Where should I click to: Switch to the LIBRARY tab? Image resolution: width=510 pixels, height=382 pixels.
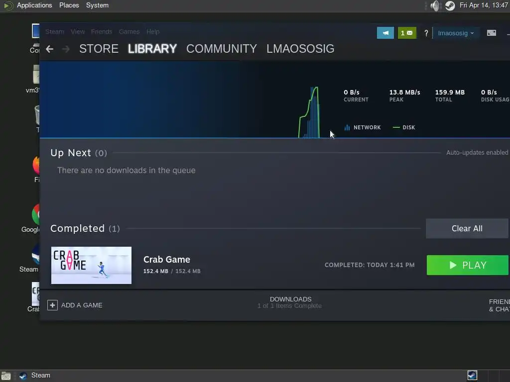point(152,49)
